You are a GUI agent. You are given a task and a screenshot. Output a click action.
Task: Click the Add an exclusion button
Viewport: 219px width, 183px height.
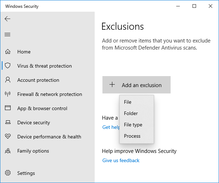[136, 85]
